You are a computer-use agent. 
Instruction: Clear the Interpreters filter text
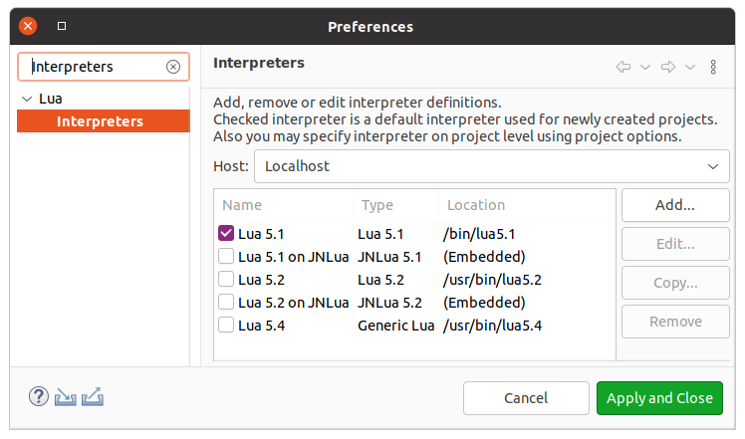pyautogui.click(x=173, y=67)
